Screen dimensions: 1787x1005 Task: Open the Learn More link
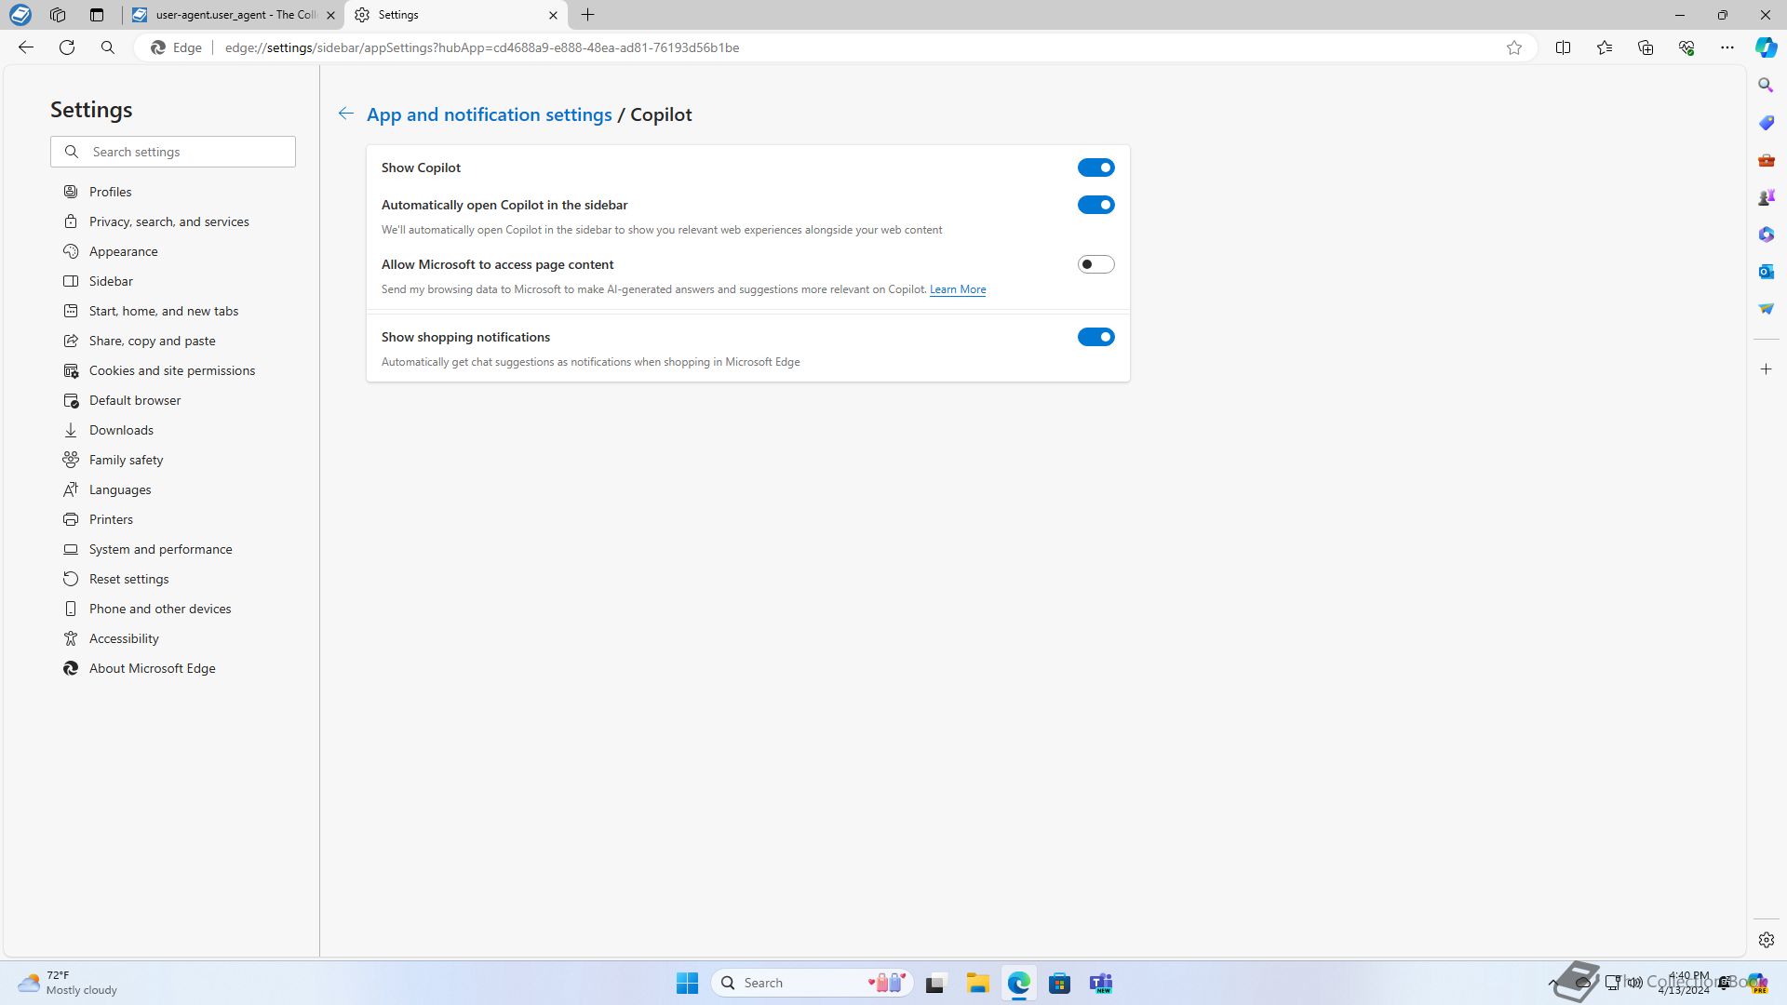957,289
